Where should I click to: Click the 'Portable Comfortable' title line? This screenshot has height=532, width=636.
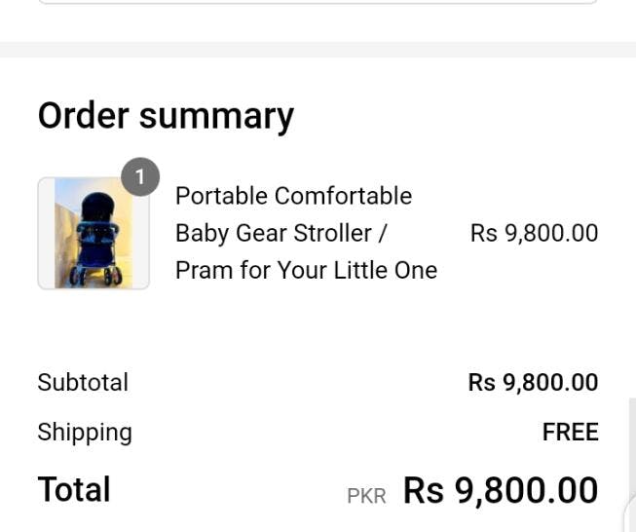click(x=293, y=196)
